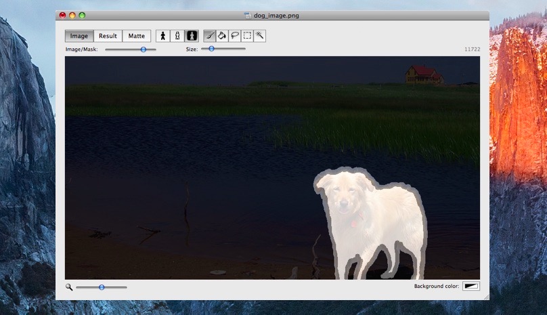Viewport: 547px width, 315px height.
Task: Select the solid foreground figure mode
Action: click(x=163, y=36)
